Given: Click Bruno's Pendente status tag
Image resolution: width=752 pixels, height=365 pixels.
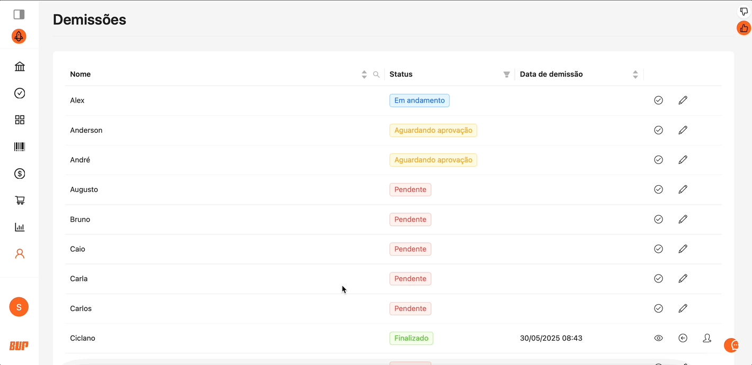Looking at the screenshot, I should click(410, 219).
